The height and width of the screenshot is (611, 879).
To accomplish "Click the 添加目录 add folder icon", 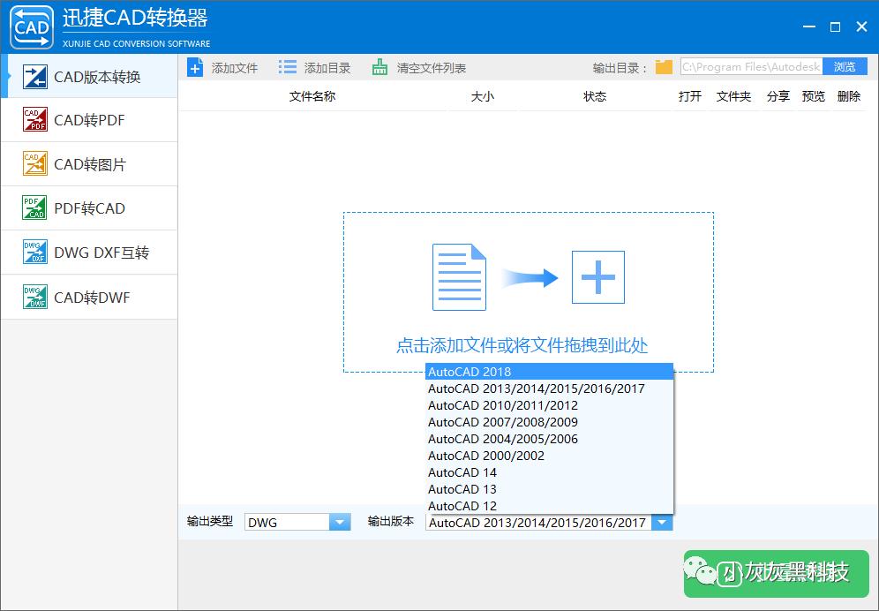I will (287, 66).
